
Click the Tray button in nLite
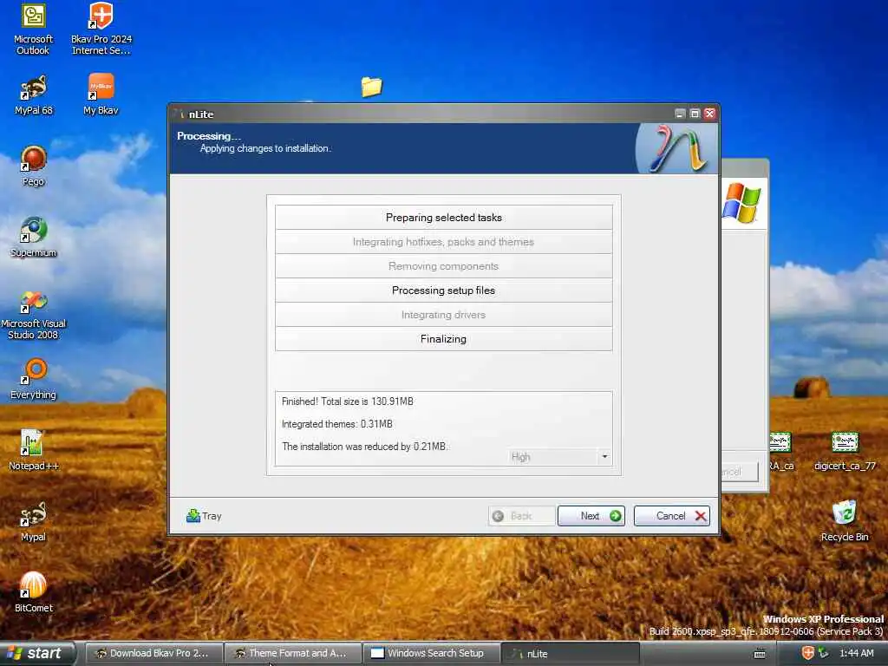coord(204,516)
